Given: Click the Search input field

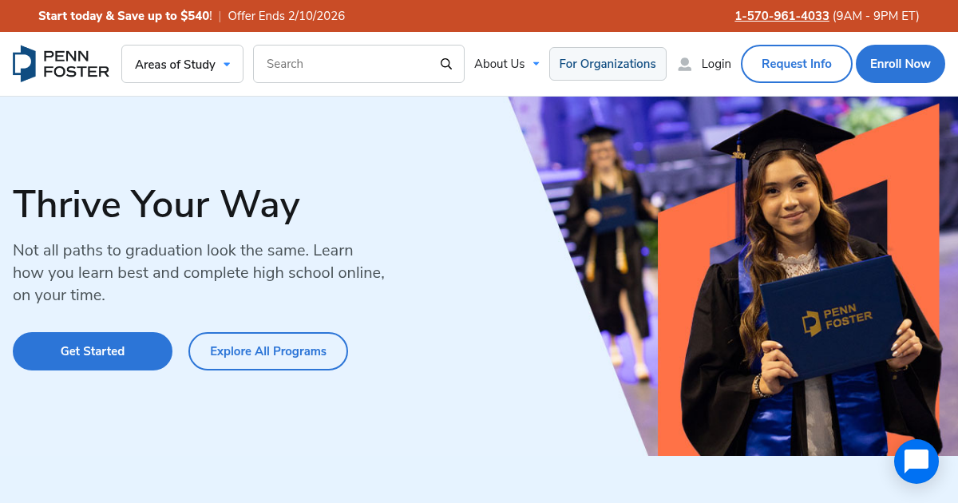Looking at the screenshot, I should coord(358,64).
